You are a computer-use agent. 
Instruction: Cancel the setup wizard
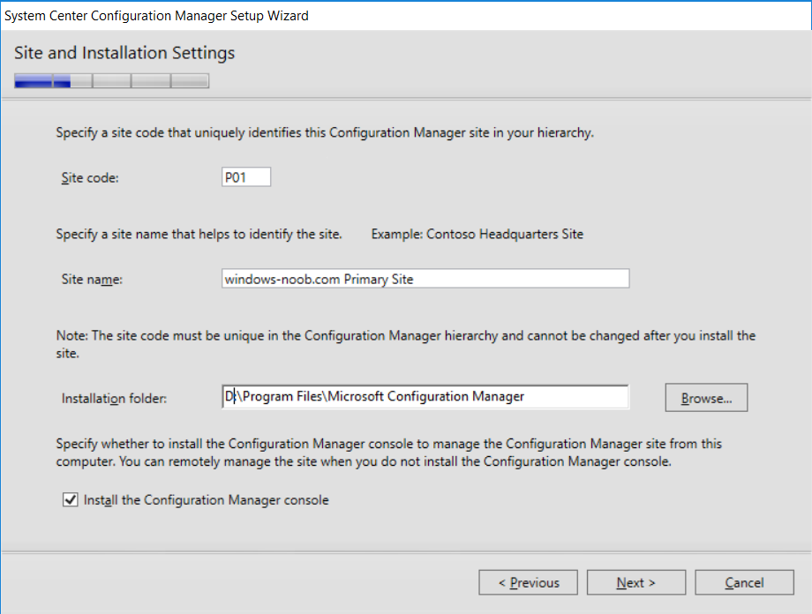[744, 582]
